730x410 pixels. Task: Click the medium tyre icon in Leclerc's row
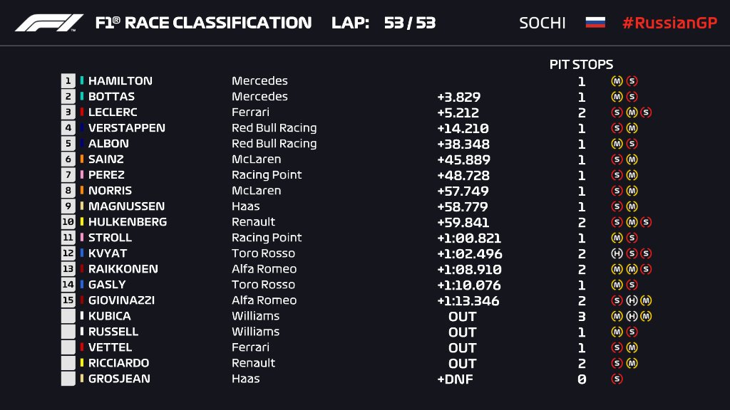tap(632, 112)
